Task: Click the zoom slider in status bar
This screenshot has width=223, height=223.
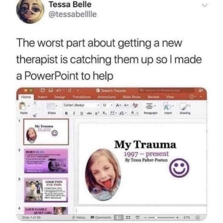Action: pyautogui.click(x=161, y=217)
